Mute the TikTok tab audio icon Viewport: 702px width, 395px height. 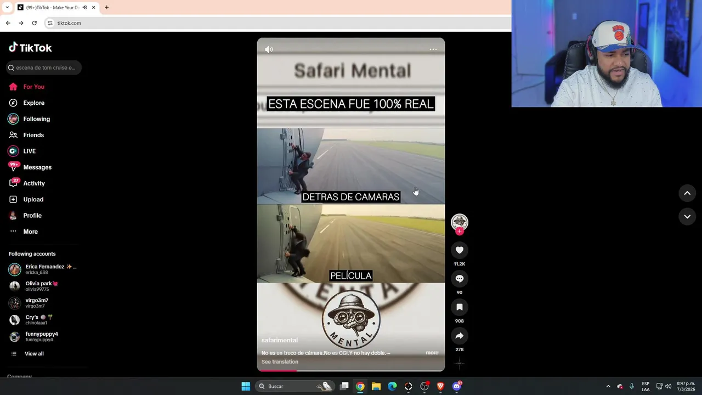(x=85, y=8)
